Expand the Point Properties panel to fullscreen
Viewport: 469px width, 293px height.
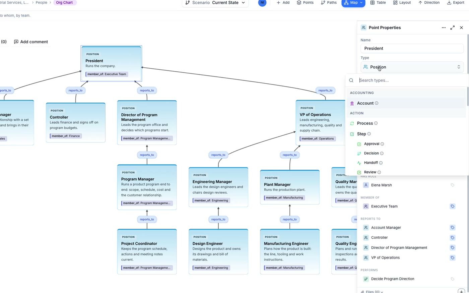click(x=452, y=28)
